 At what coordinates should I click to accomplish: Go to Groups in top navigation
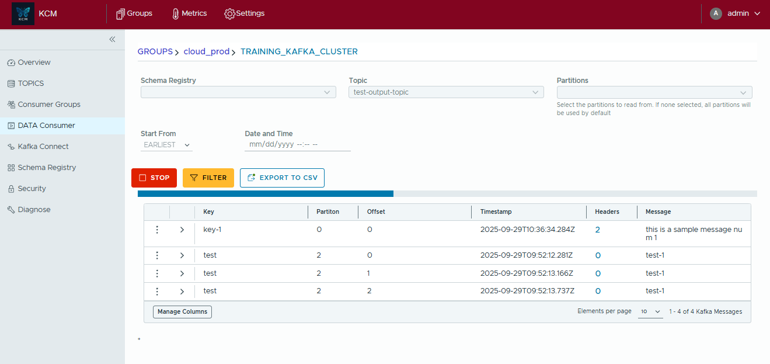click(x=134, y=13)
